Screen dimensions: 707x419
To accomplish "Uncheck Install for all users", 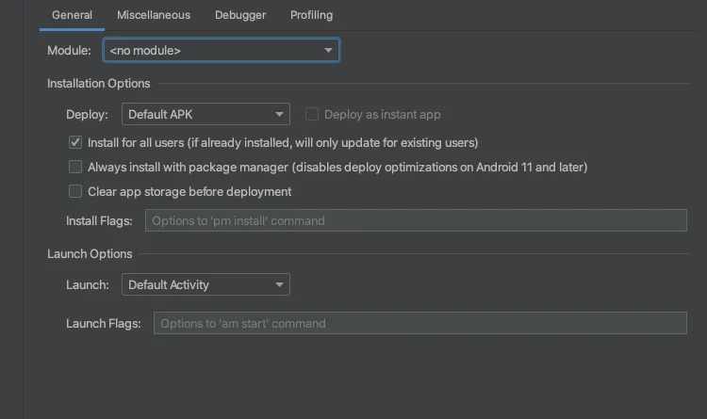I will [x=75, y=143].
